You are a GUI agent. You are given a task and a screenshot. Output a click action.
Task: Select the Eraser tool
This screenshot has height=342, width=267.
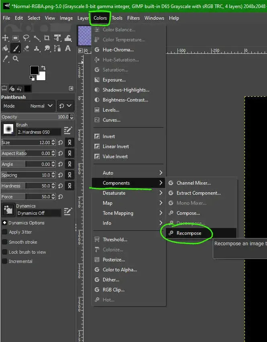click(x=26, y=48)
